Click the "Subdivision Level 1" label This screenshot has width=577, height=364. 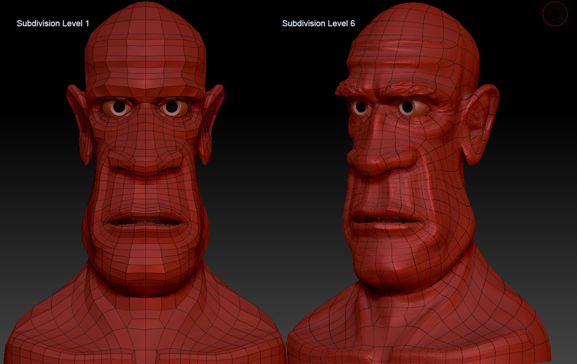53,23
